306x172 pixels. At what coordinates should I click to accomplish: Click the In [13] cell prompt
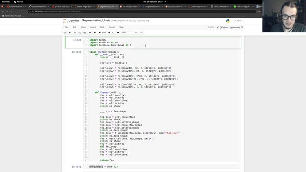(77, 52)
